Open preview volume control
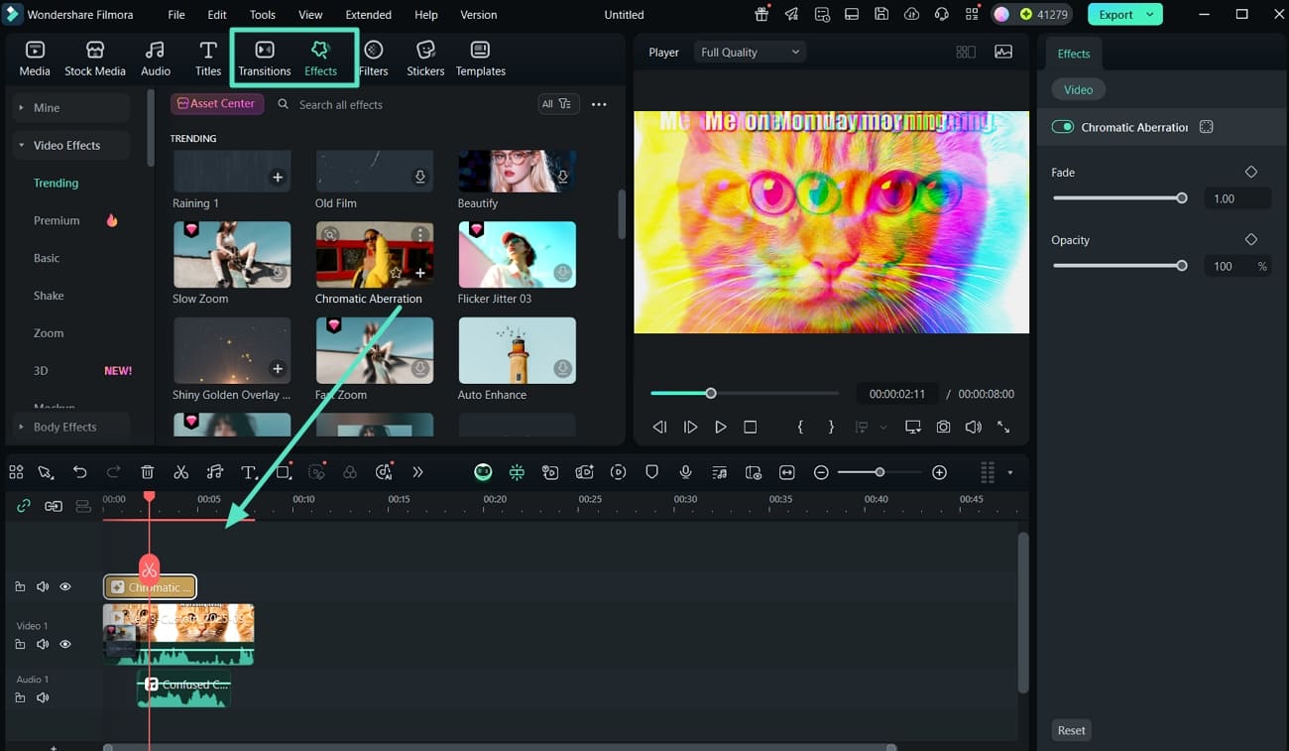The width and height of the screenshot is (1289, 751). point(973,427)
